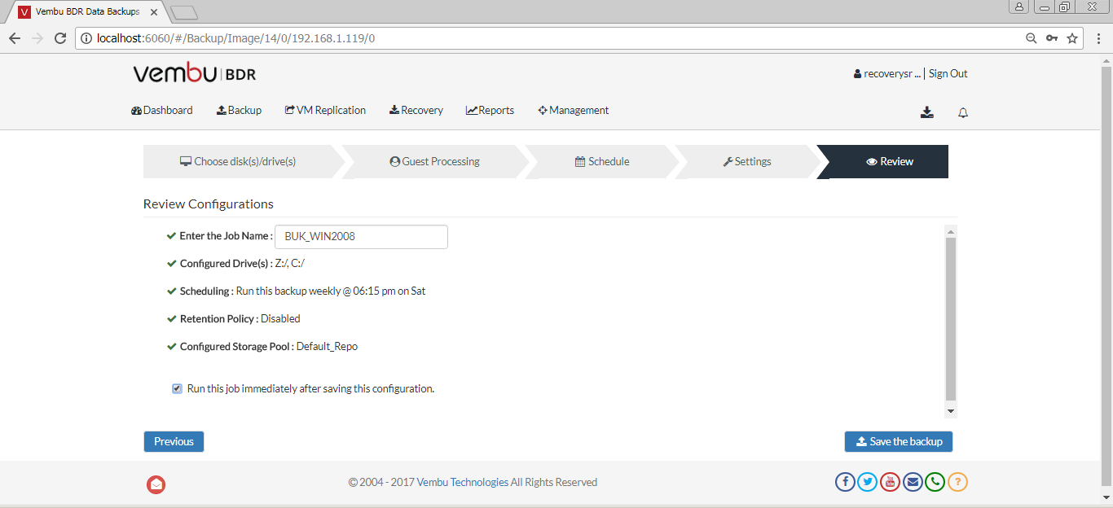Click the Previous button
The height and width of the screenshot is (508, 1113).
[174, 442]
